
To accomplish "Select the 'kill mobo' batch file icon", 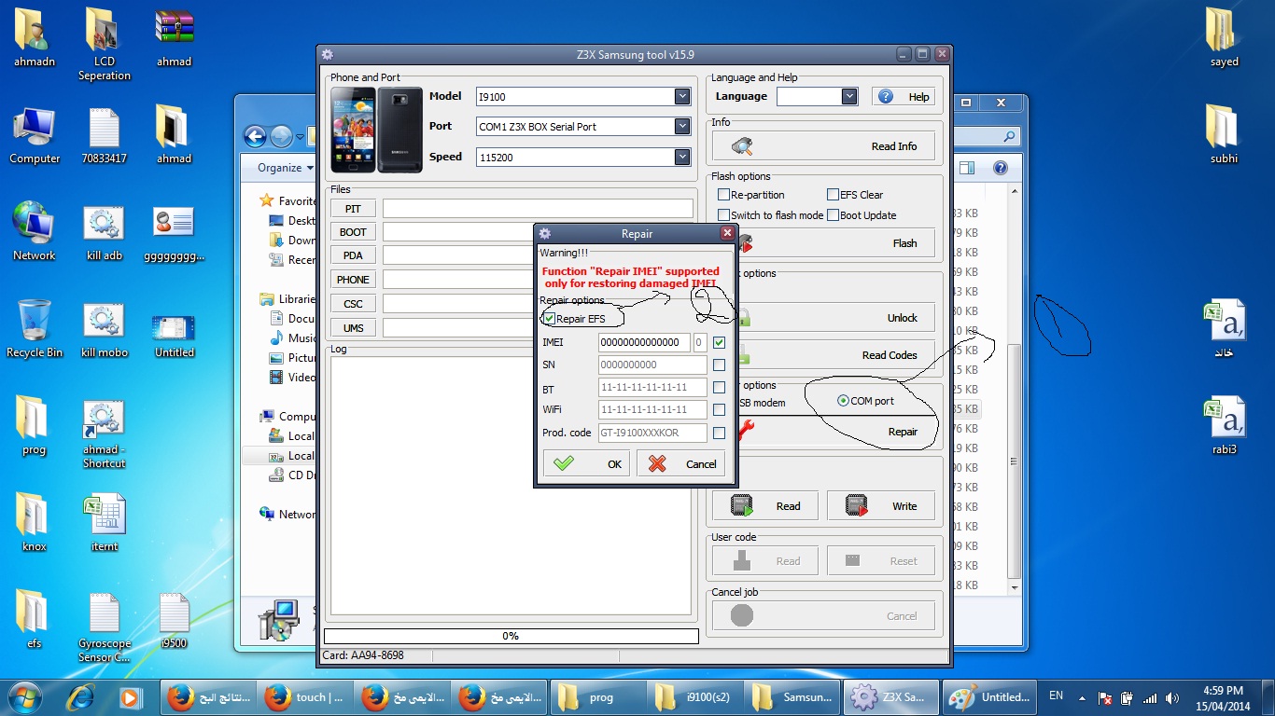I will (105, 329).
